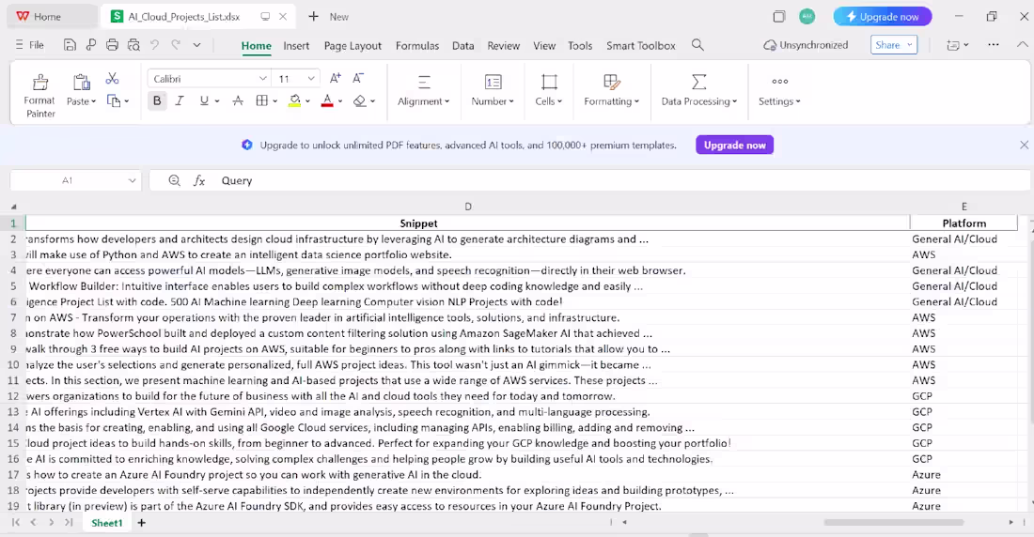
Task: Click formula bar zoom magnifier icon
Action: tap(174, 180)
